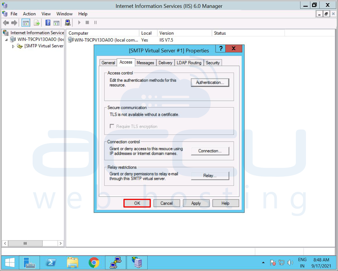Click the MMC icon beside File menu
The height and width of the screenshot is (271, 338).
5,14
